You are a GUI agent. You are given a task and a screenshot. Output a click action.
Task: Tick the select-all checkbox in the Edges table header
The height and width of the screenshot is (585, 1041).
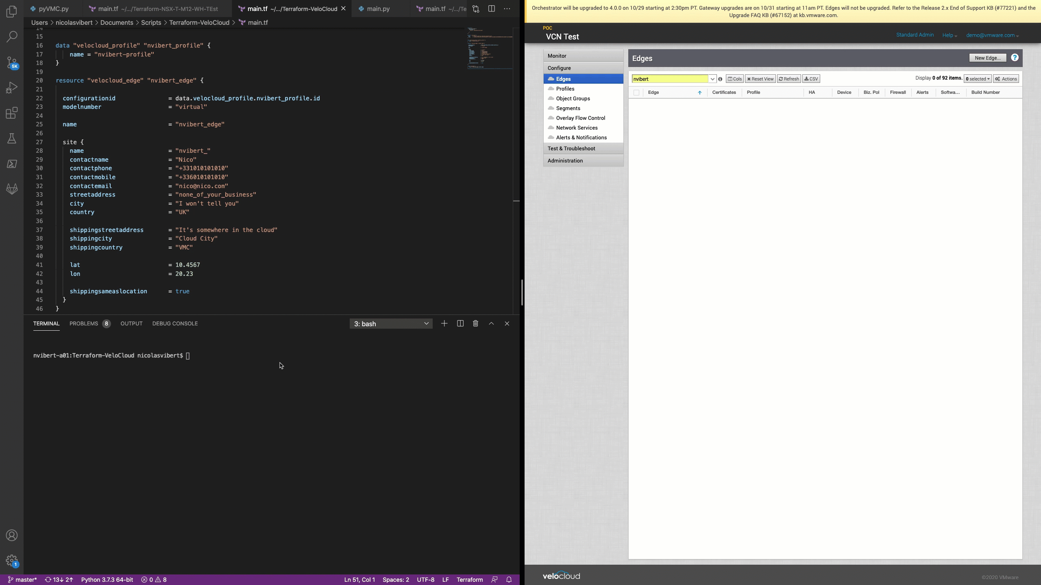coord(636,93)
